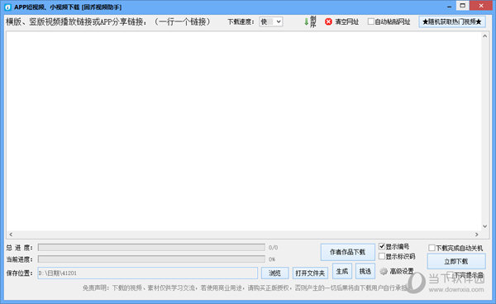
Task: Click the 挑选 button
Action: 365,271
